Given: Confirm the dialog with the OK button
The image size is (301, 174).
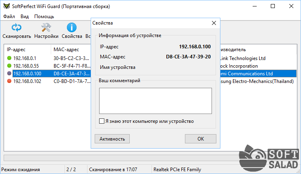Looking at the screenshot, I should [x=201, y=139].
